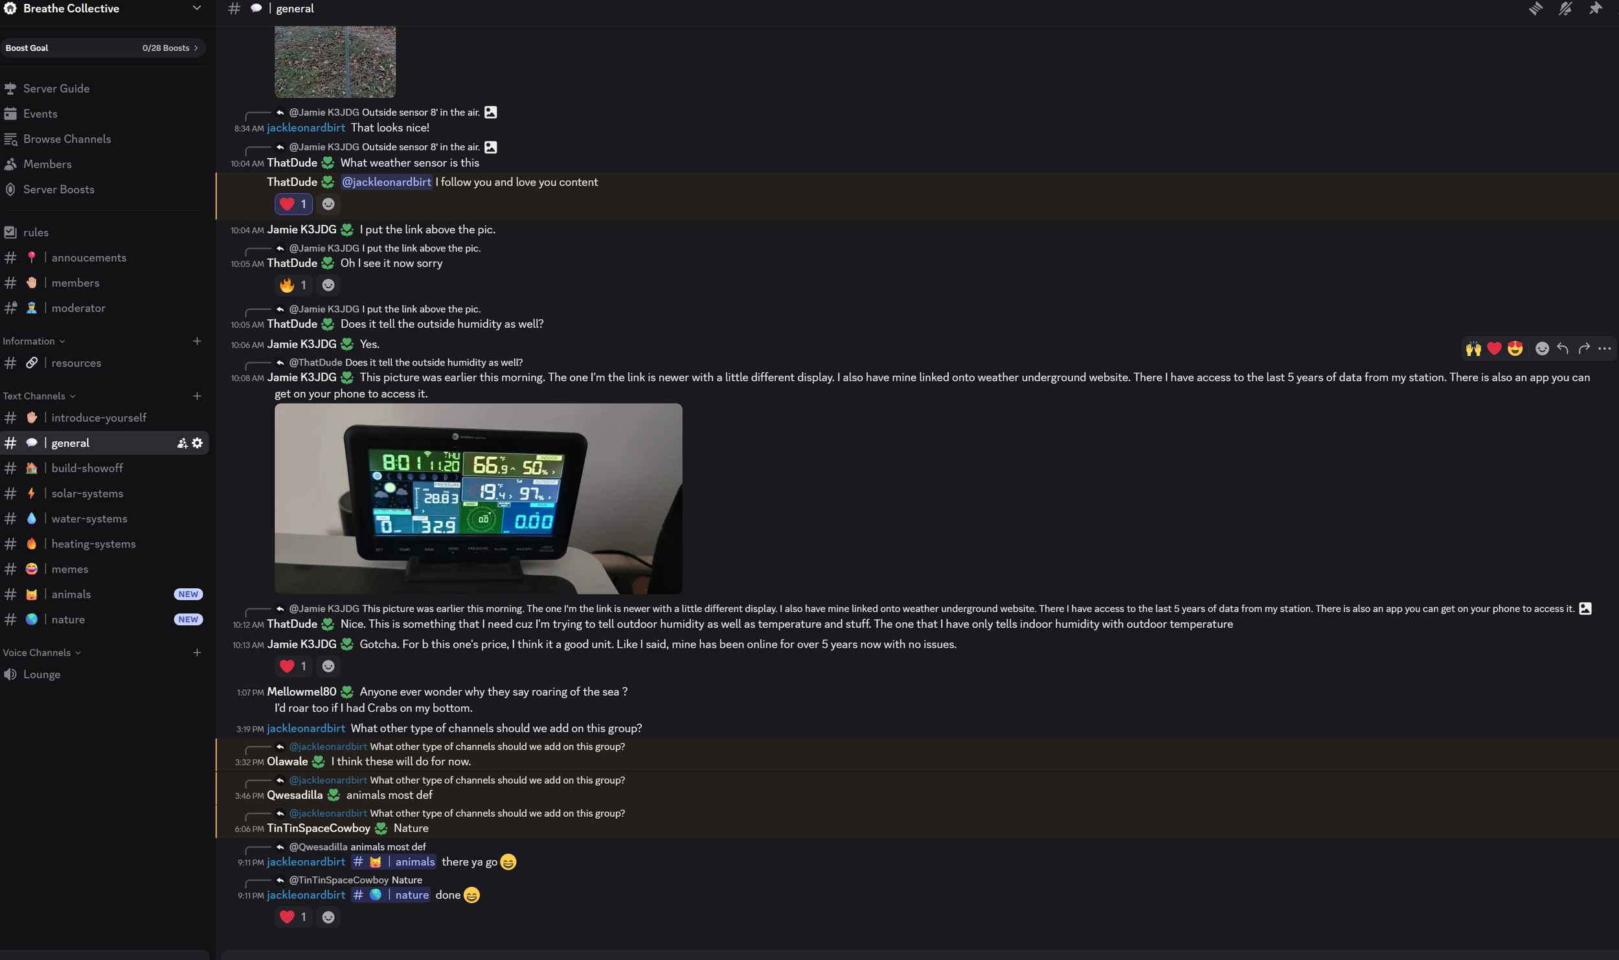Toggle notification mute bell in header

pyautogui.click(x=1565, y=8)
